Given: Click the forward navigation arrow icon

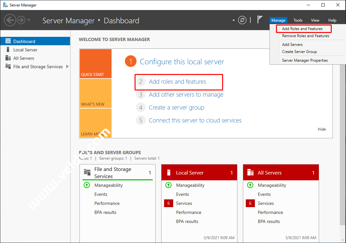Looking at the screenshot, I should click(x=21, y=20).
